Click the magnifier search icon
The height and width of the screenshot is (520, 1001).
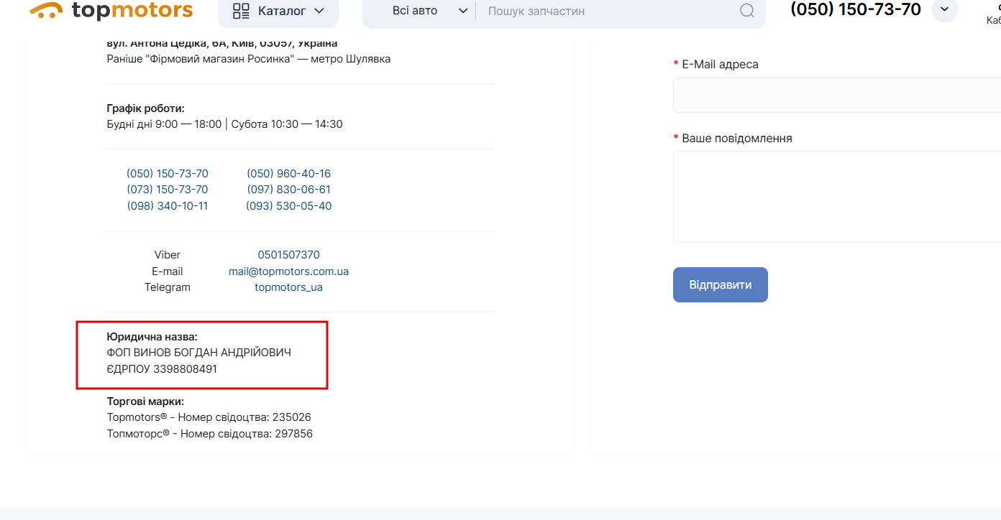coord(747,11)
